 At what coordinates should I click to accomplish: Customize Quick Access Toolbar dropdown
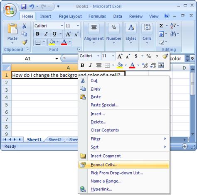click(58, 6)
